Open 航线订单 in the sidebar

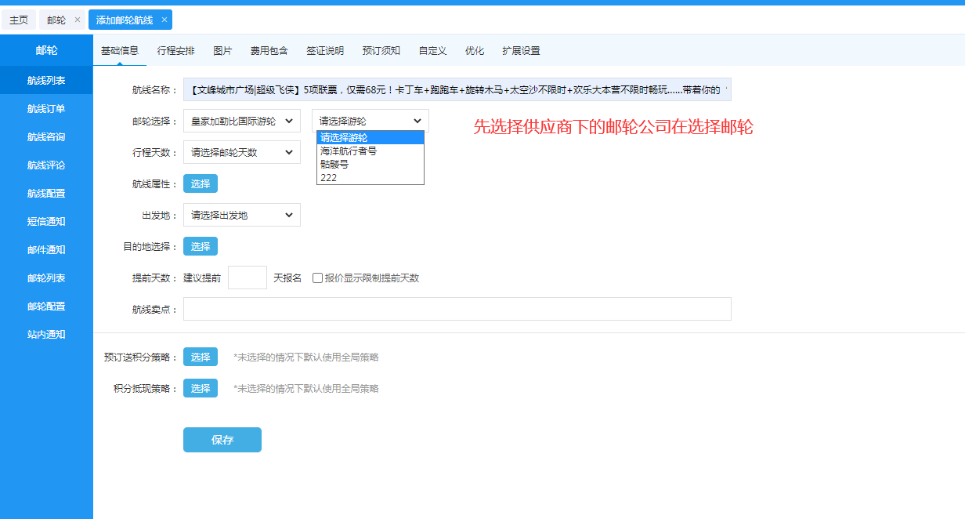pos(46,108)
